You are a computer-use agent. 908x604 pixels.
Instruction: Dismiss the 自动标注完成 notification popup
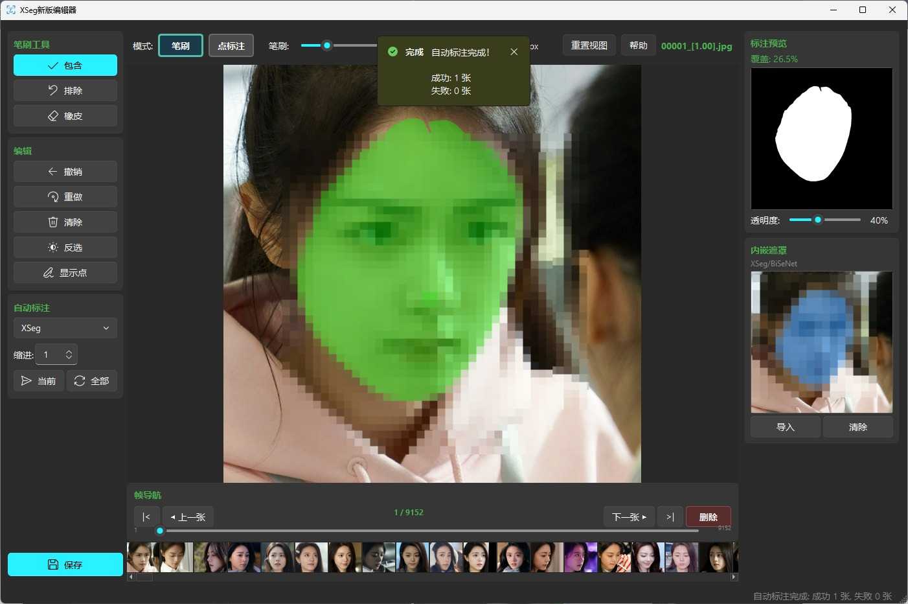(x=514, y=52)
